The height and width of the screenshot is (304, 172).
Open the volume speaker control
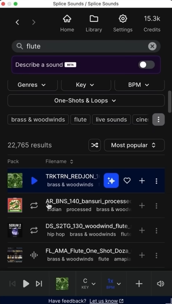click(161, 283)
